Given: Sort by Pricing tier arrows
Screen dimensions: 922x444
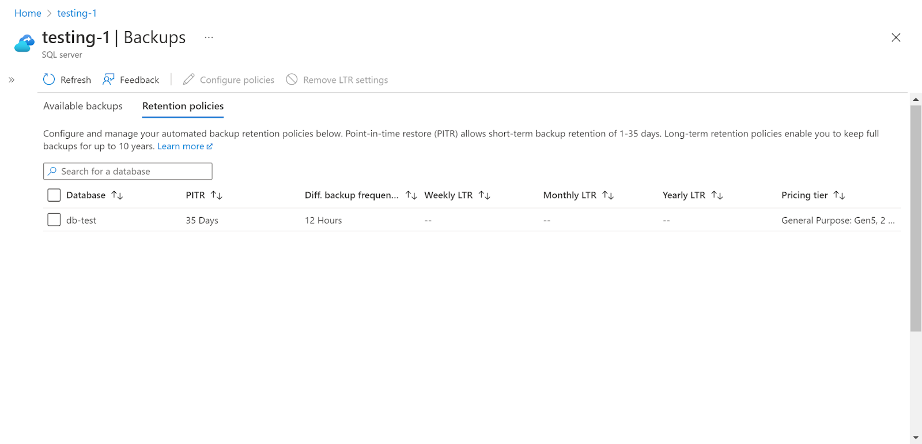Looking at the screenshot, I should tap(839, 195).
